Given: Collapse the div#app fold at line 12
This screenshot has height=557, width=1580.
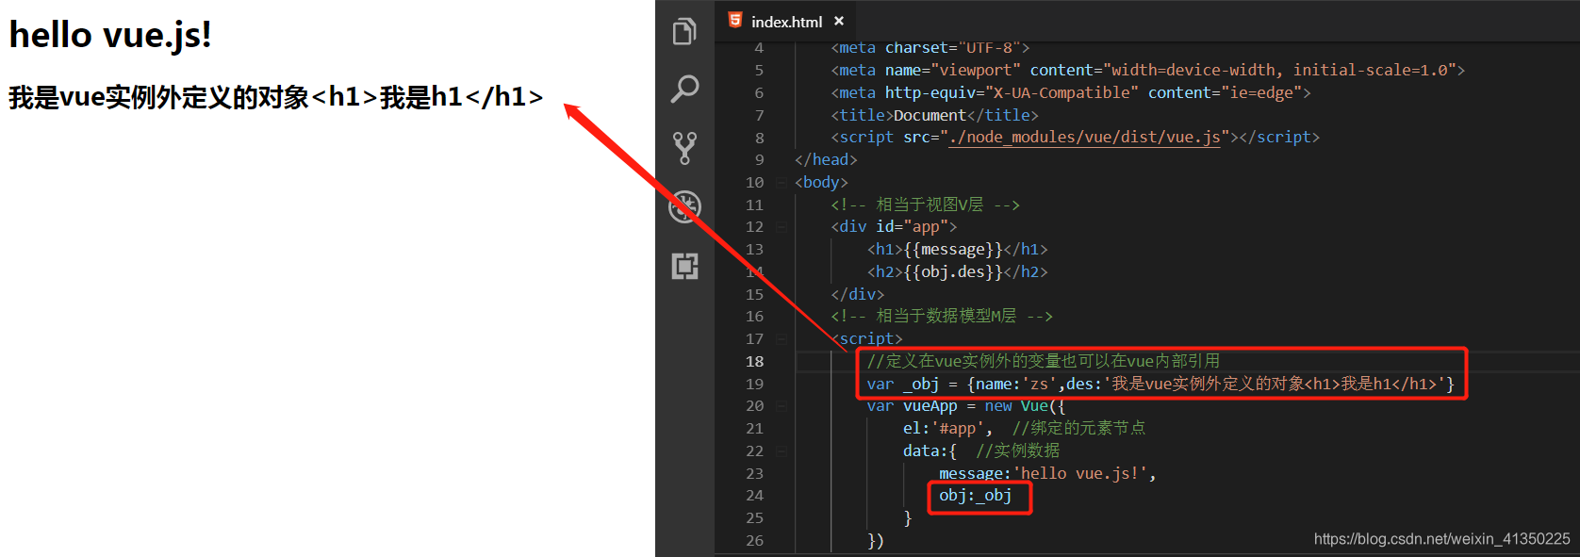Looking at the screenshot, I should [x=781, y=227].
